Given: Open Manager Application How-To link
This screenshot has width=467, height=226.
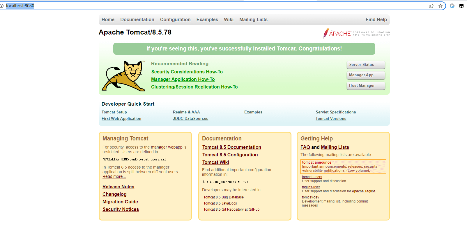Looking at the screenshot, I should pos(183,79).
